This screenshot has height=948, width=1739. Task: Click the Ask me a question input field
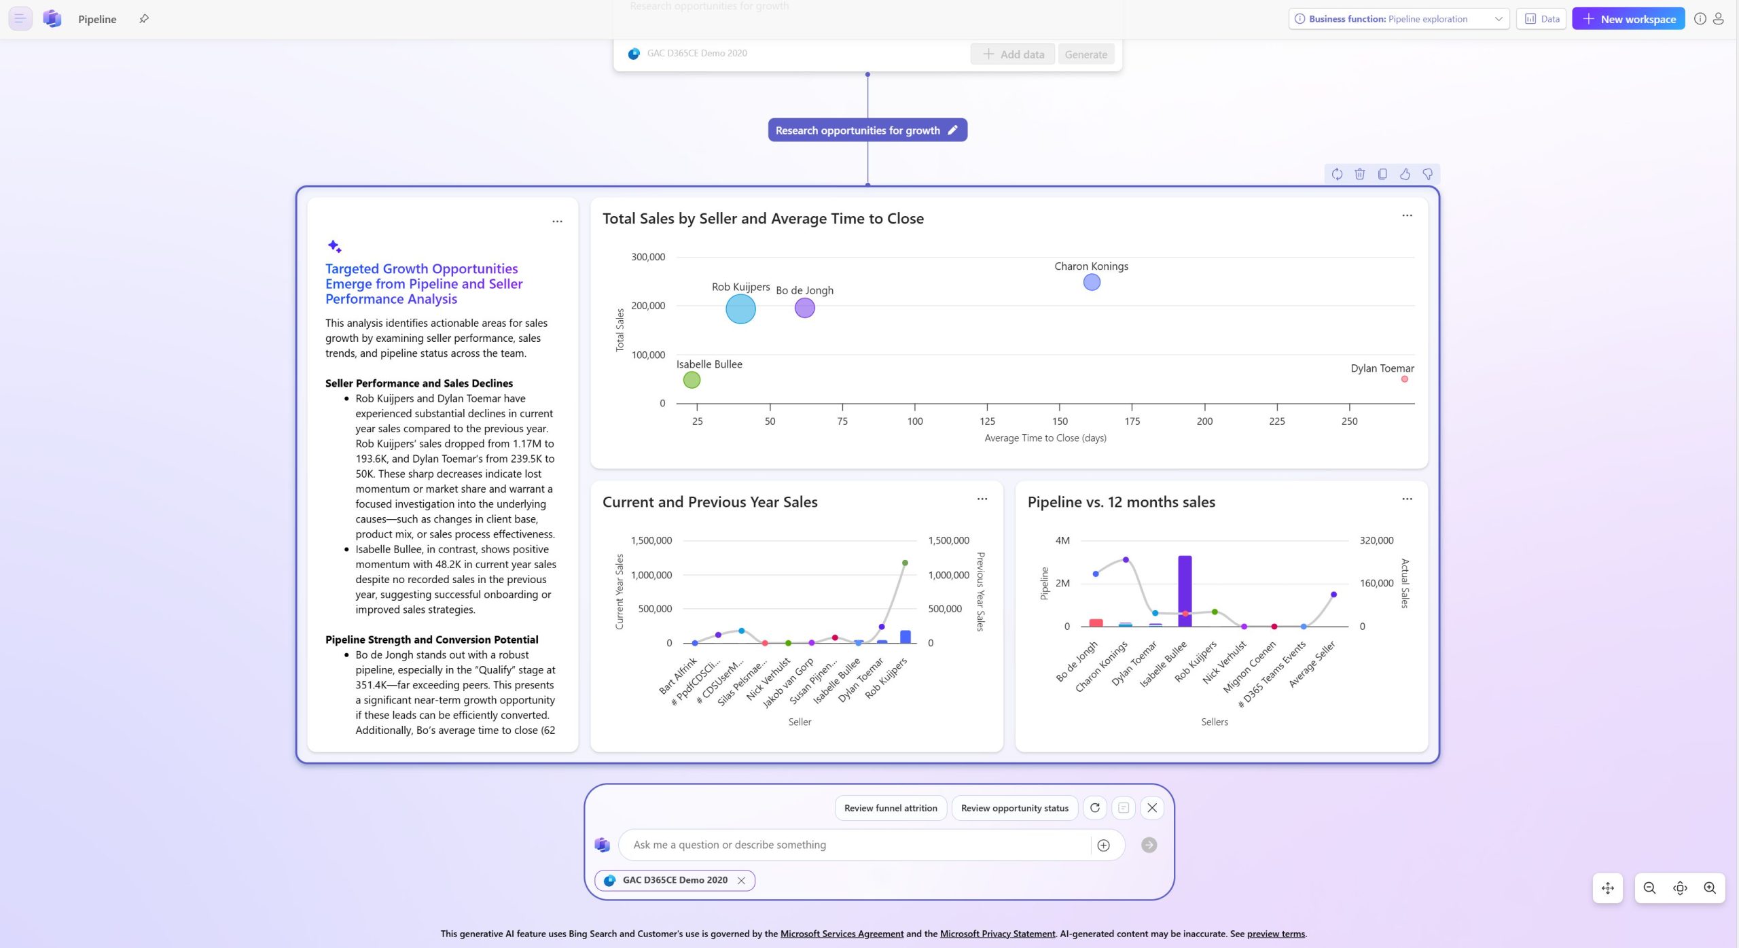coord(856,845)
